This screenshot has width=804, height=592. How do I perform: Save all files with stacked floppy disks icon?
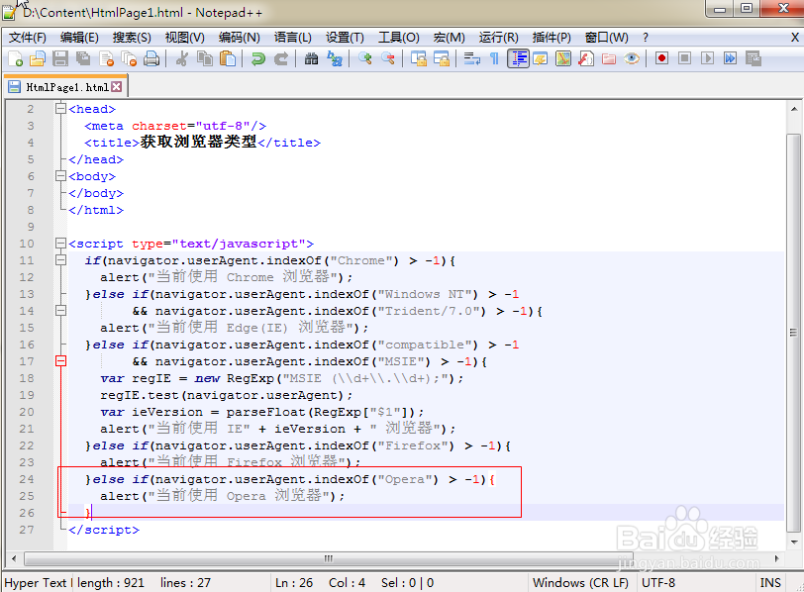tap(83, 59)
